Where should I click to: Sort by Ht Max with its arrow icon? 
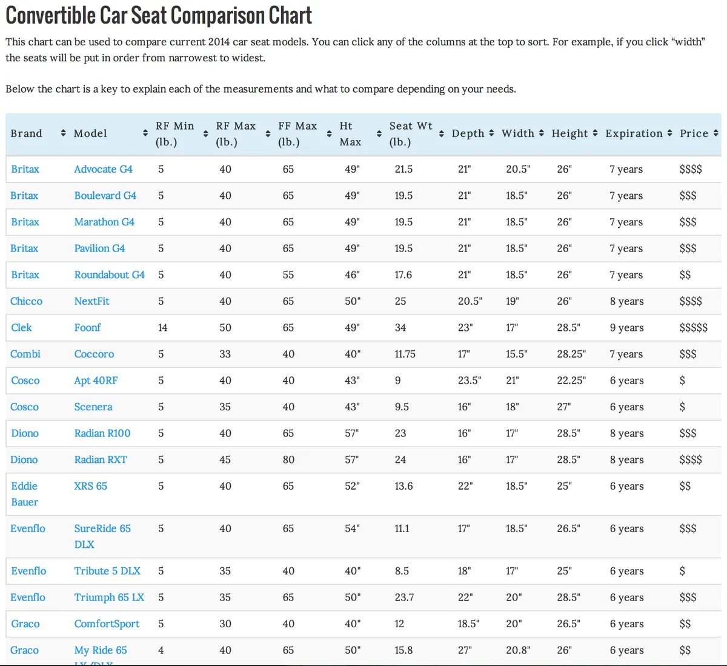point(379,133)
